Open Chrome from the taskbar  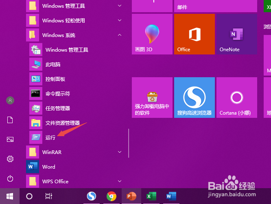click(x=111, y=196)
